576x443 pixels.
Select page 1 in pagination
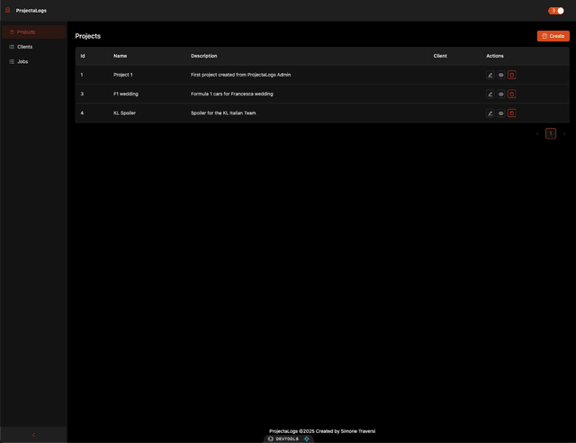tap(551, 133)
